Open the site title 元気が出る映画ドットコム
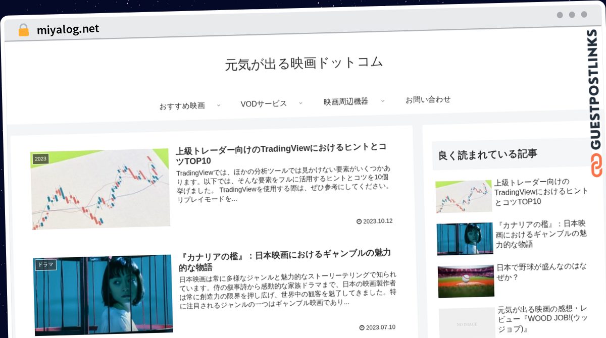Screen dimensions: 606x338 (x=304, y=63)
